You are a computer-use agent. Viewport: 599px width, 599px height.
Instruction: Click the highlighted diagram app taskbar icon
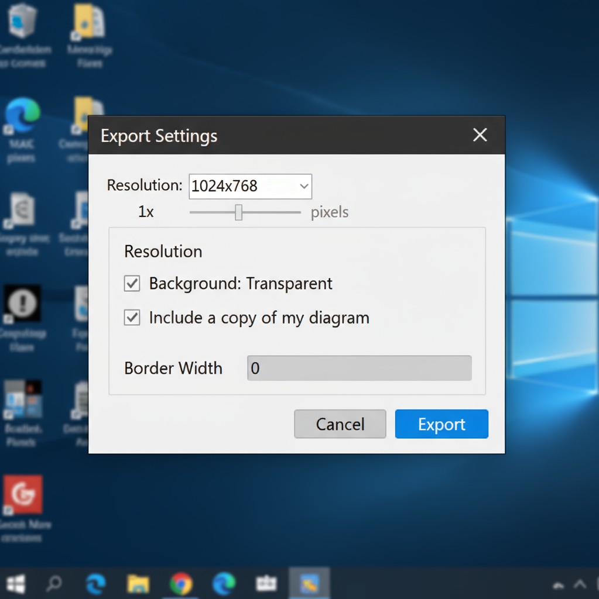309,583
